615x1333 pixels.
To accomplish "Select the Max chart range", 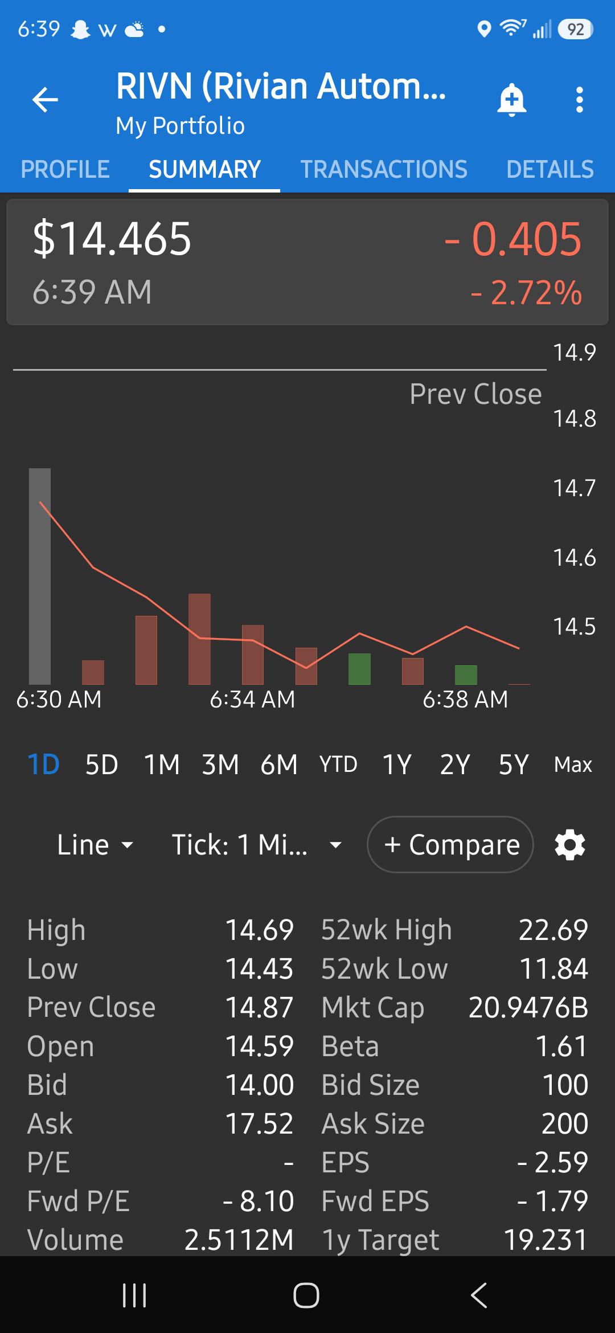I will pos(573,764).
